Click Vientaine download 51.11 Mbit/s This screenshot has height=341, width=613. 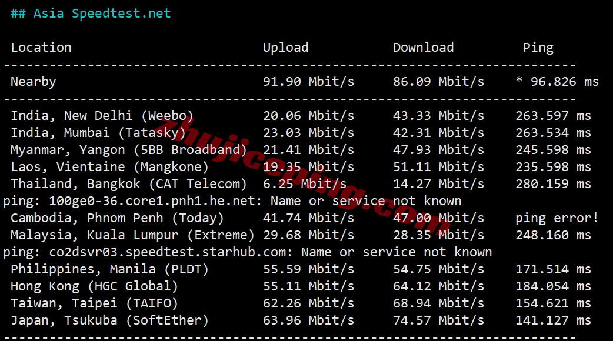(x=438, y=167)
